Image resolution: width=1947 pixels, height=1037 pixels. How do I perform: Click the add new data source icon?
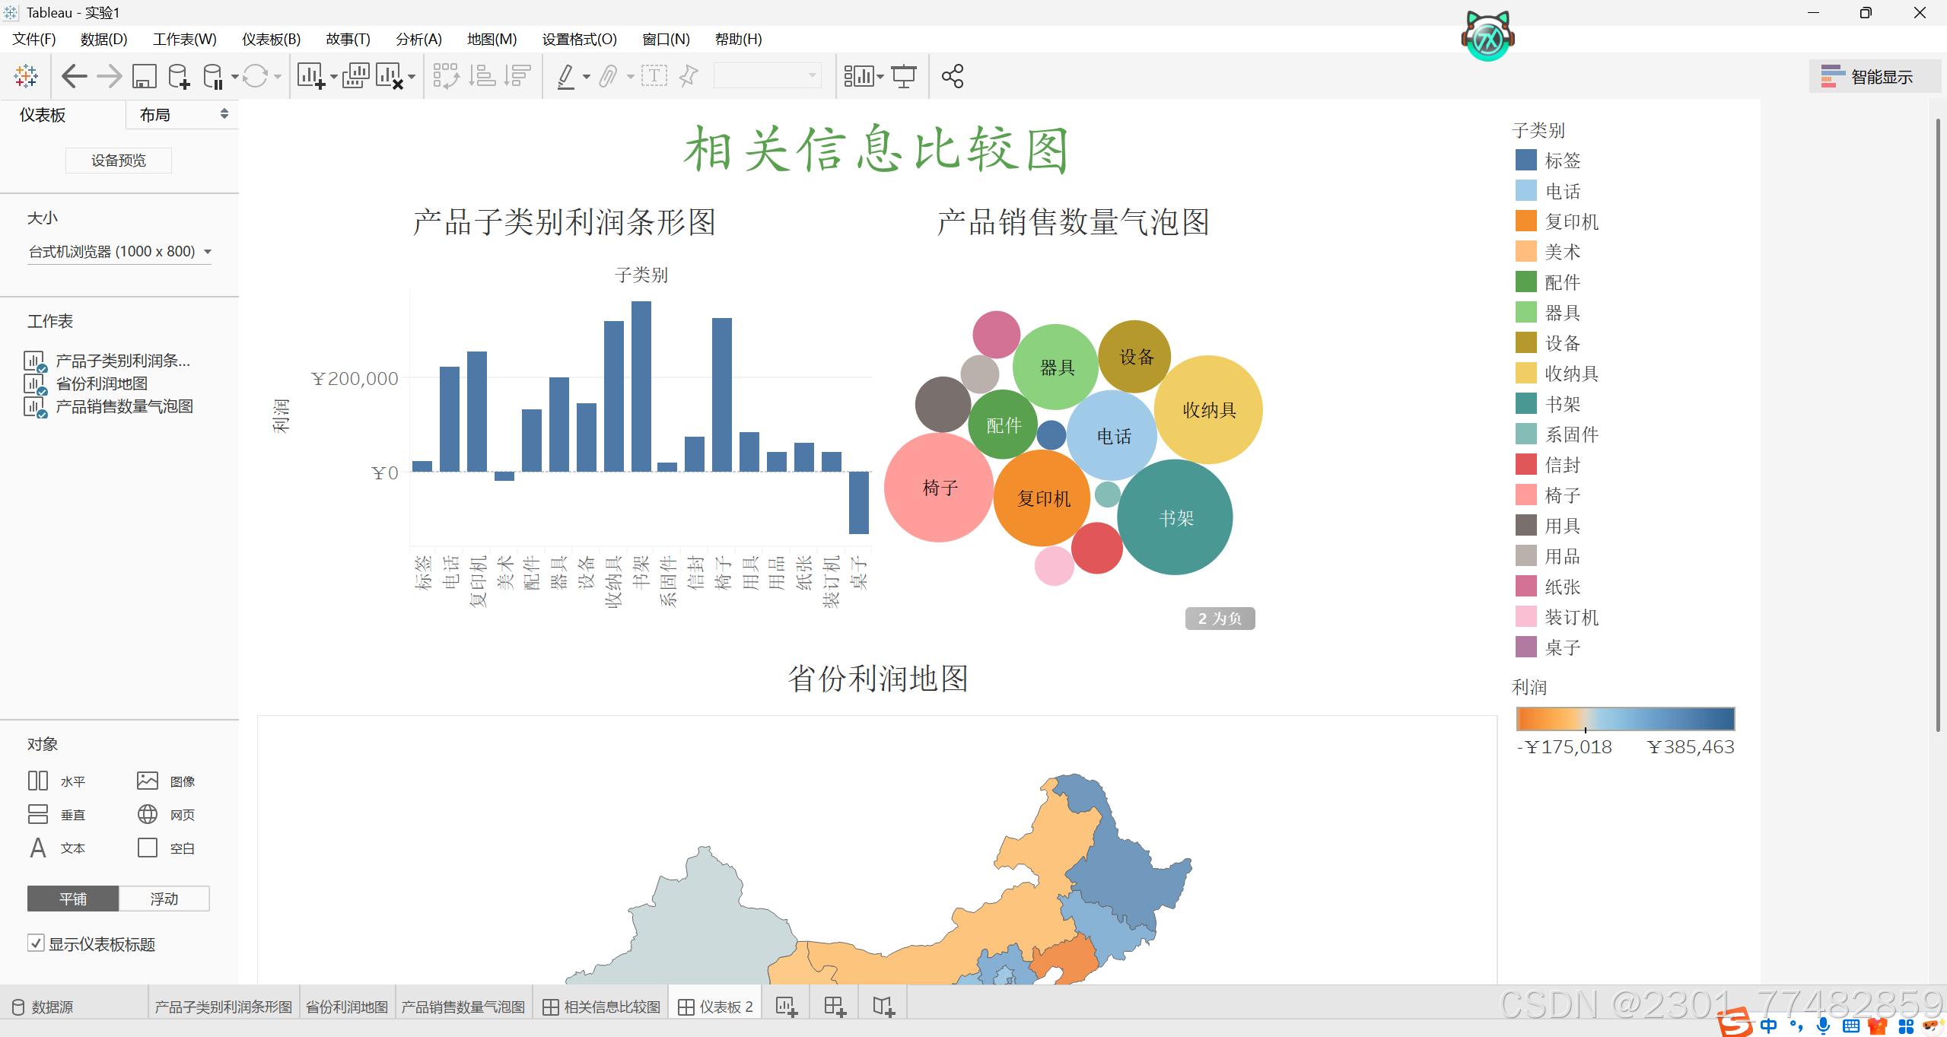pos(179,76)
